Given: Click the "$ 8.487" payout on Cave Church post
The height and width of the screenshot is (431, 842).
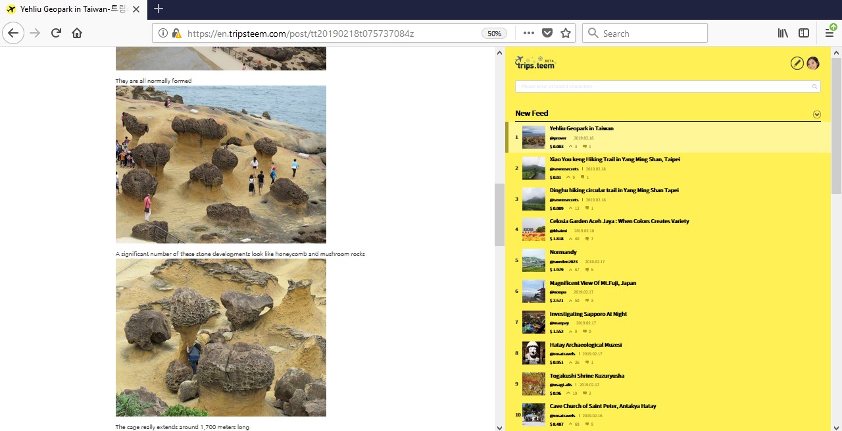Looking at the screenshot, I should pos(557,424).
